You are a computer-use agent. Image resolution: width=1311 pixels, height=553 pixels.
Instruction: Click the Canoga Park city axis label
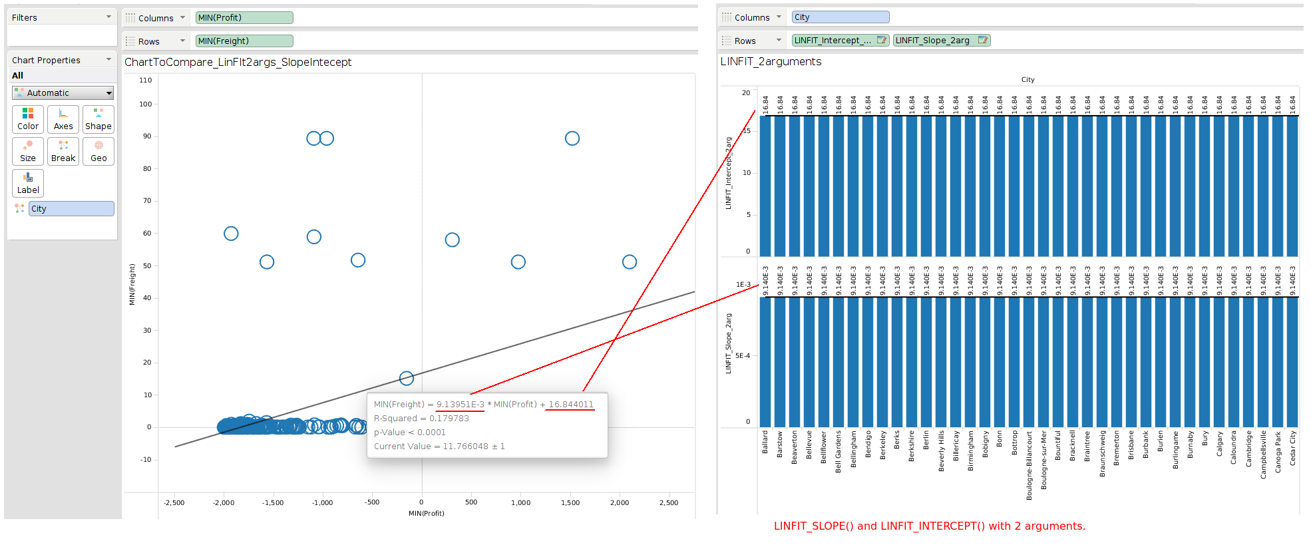coord(1278,453)
